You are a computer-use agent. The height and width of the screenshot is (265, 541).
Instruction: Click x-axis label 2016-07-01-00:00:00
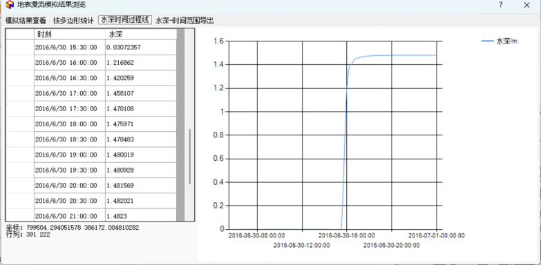click(x=437, y=236)
